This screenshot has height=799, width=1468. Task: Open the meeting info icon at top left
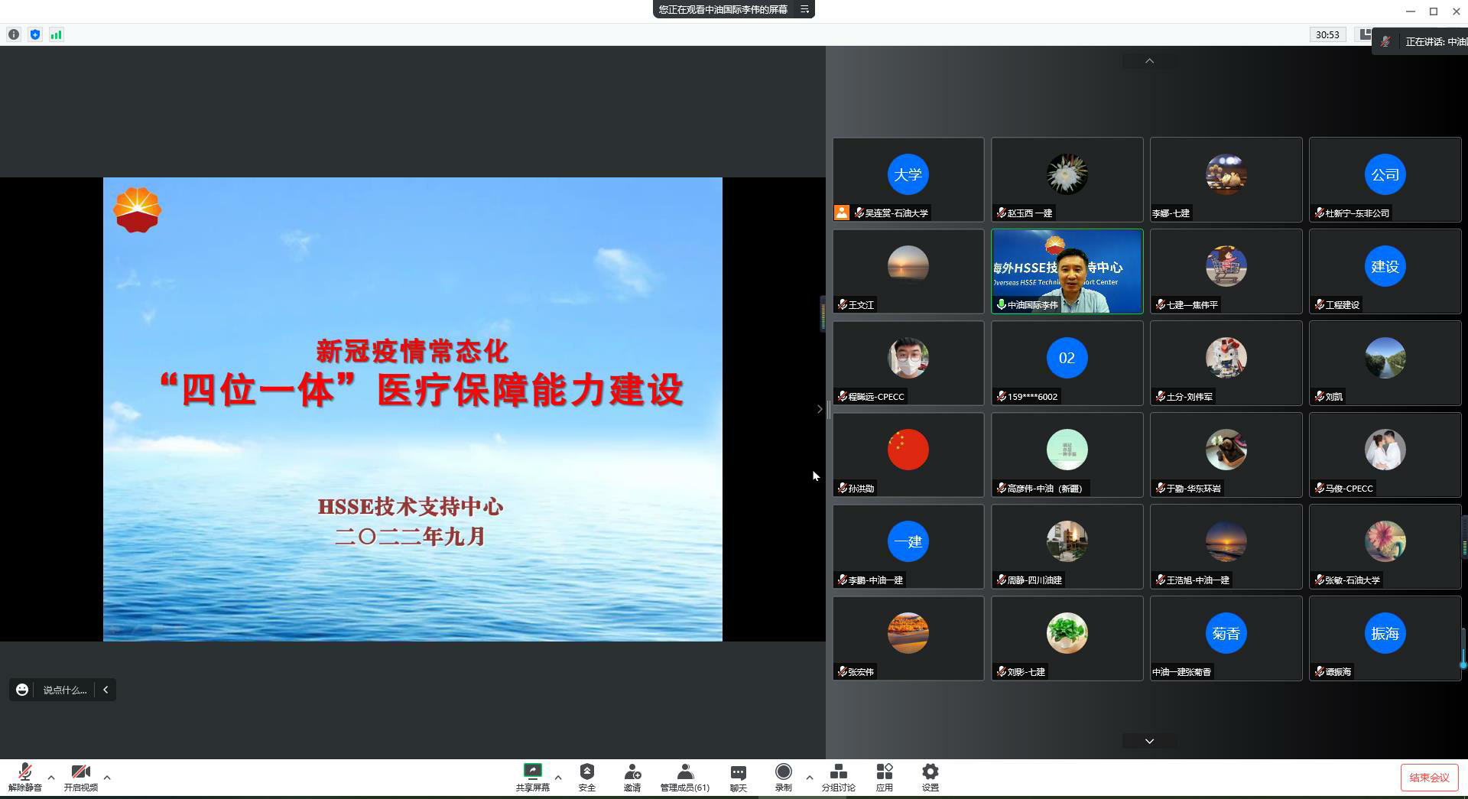[x=14, y=34]
